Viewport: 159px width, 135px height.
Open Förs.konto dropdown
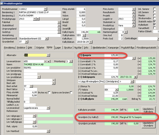tap(134, 9)
